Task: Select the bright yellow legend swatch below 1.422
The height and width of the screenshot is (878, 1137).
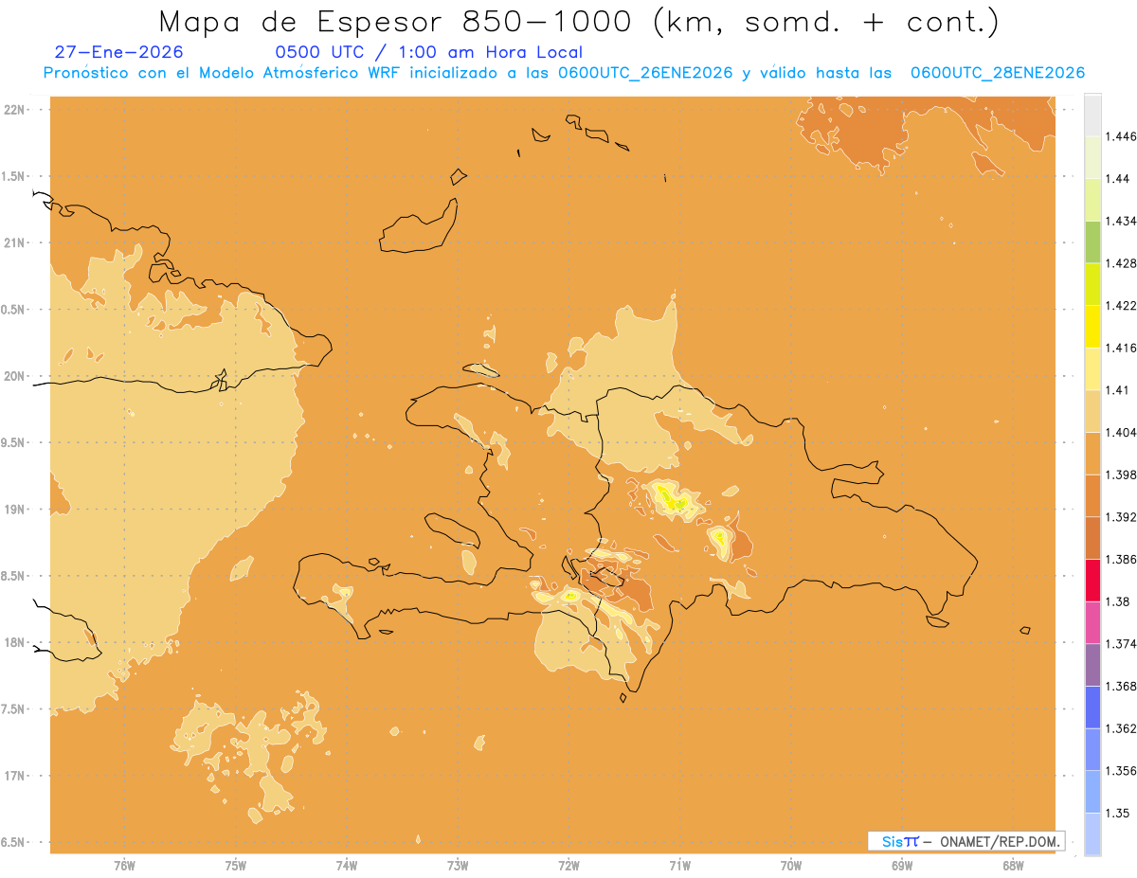Action: click(1092, 326)
